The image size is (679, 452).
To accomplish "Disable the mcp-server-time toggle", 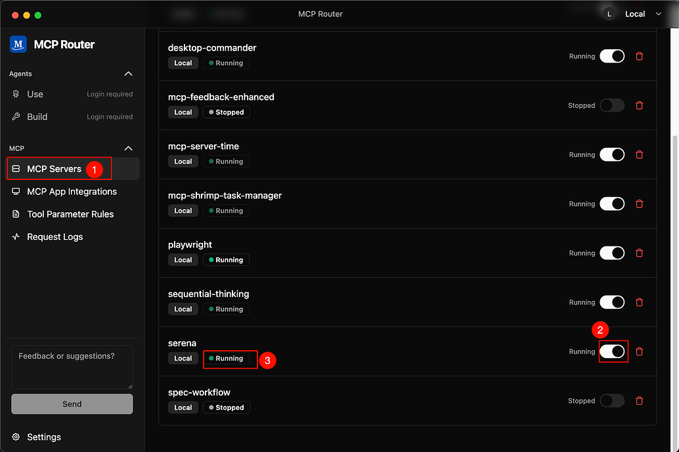I will tap(612, 154).
